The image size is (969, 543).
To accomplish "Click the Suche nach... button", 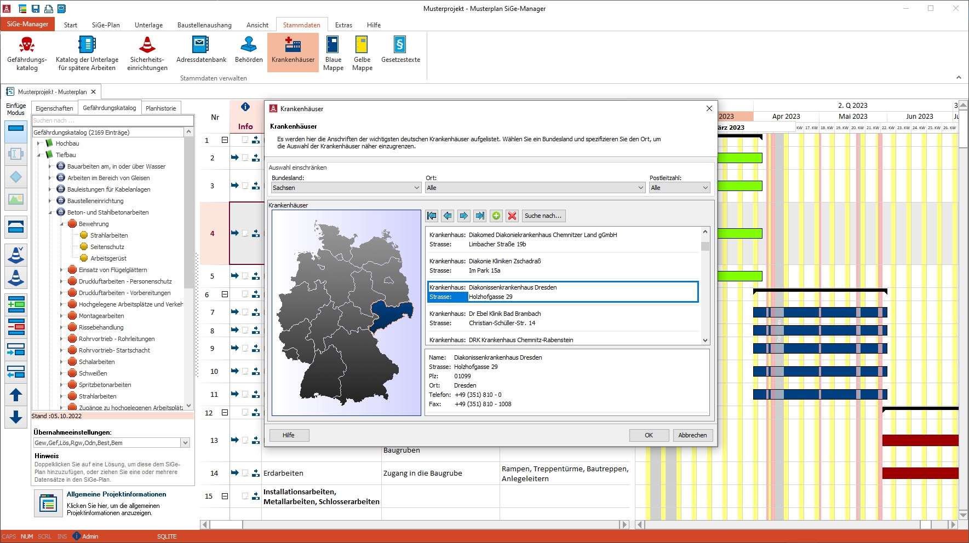I will [543, 216].
